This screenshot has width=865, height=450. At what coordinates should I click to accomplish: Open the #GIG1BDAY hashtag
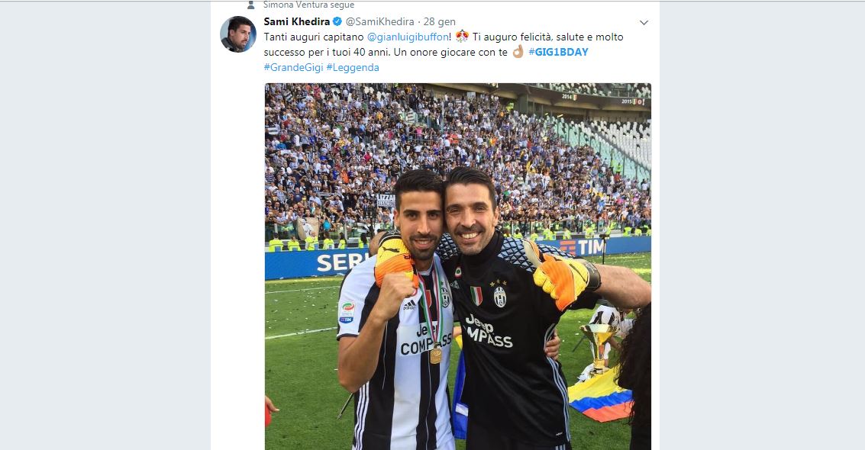[x=558, y=52]
